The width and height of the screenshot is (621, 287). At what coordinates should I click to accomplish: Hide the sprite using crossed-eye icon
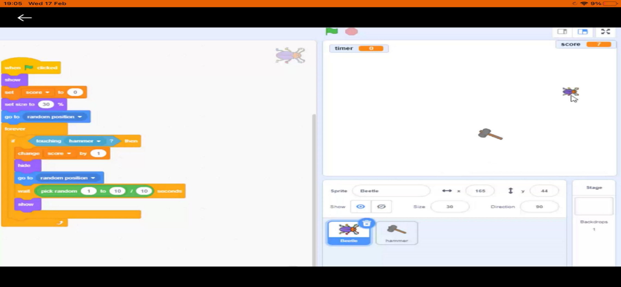click(381, 206)
